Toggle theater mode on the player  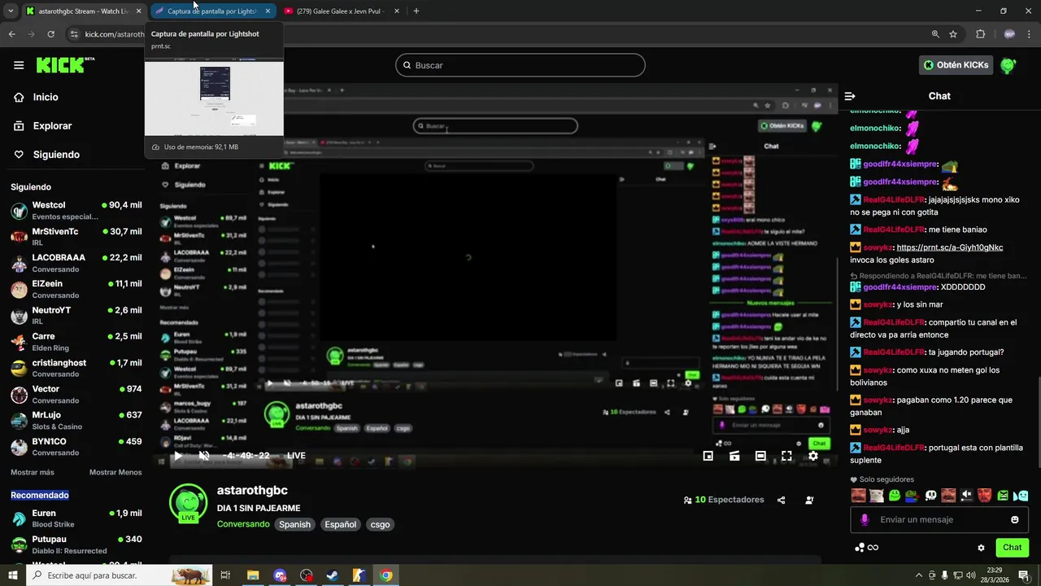click(x=760, y=456)
